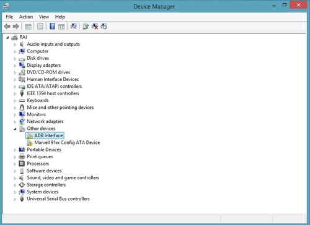Open the File menu
This screenshot has width=310, height=225.
click(9, 17)
